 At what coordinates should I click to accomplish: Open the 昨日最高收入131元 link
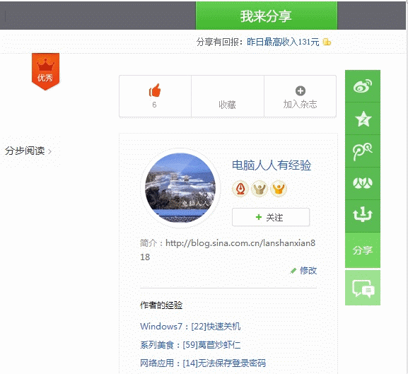pos(283,42)
